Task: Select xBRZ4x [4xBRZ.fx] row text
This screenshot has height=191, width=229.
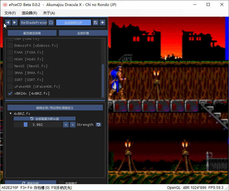Action: click(x=32, y=93)
